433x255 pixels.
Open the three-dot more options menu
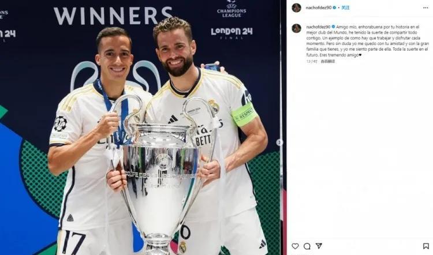(x=425, y=7)
